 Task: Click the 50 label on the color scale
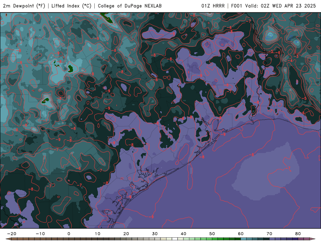(212, 234)
